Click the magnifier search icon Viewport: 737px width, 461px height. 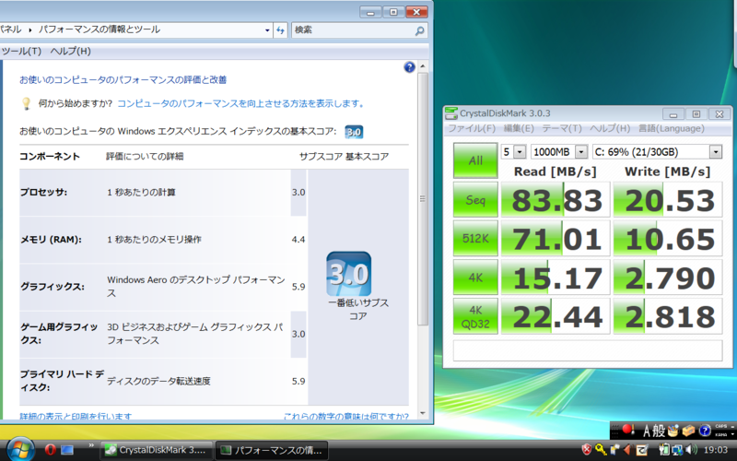420,30
